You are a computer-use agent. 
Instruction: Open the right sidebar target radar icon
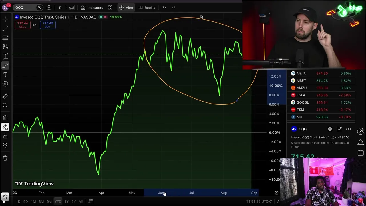361,131
